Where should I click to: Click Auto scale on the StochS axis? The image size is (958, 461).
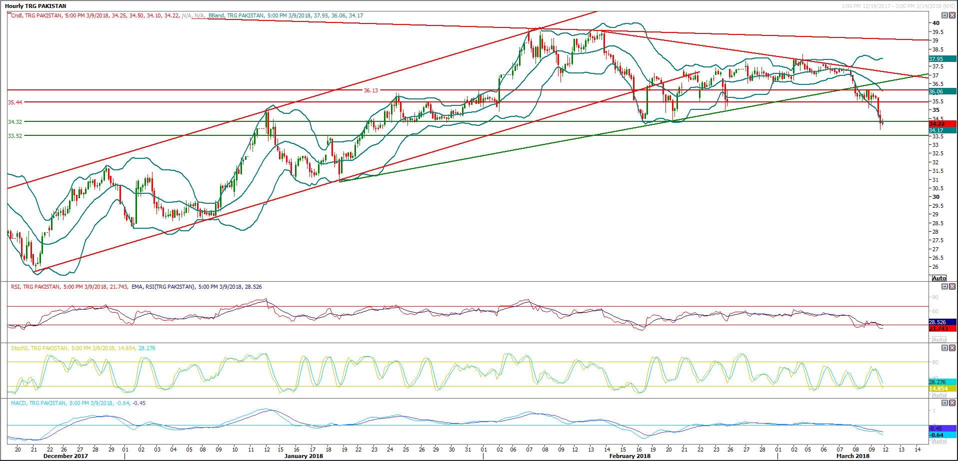coord(939,395)
